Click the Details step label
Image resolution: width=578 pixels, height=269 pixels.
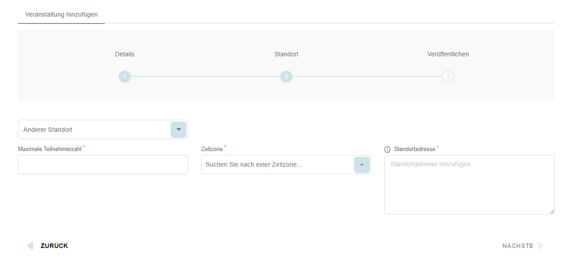point(124,54)
